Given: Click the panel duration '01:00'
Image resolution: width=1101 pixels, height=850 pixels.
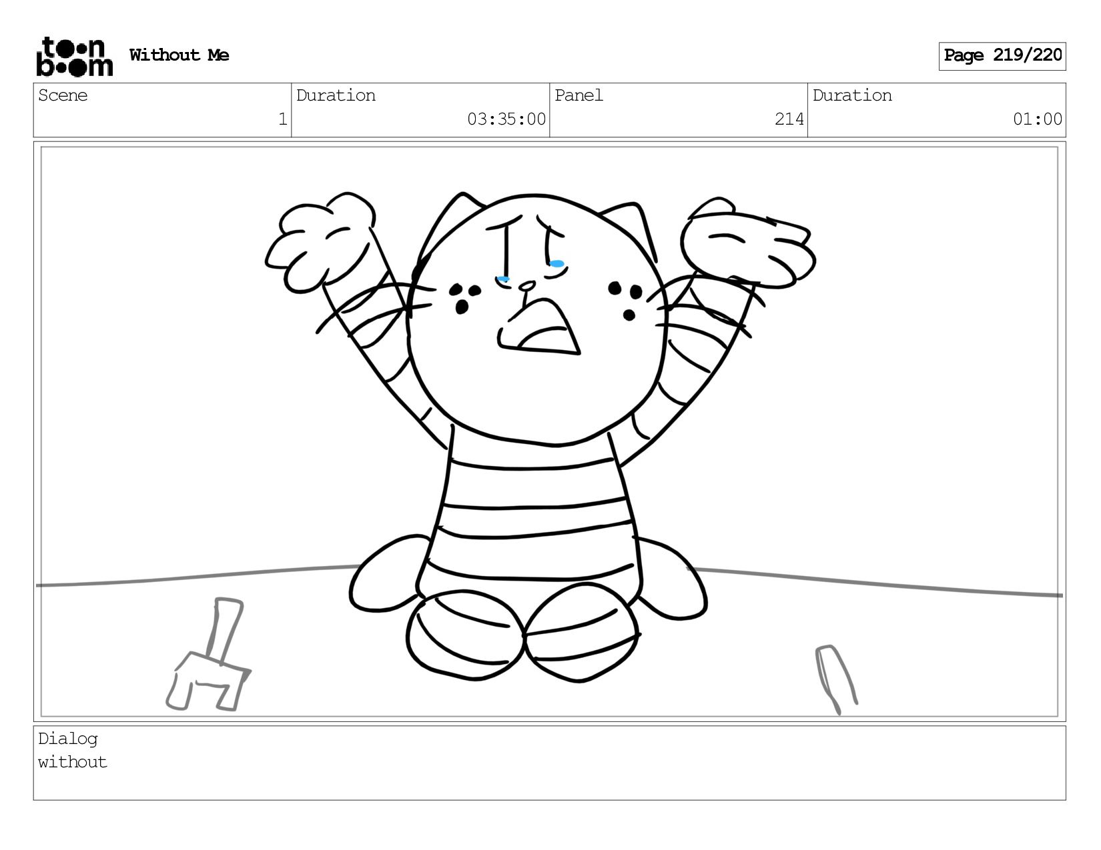Looking at the screenshot, I should tap(1038, 119).
